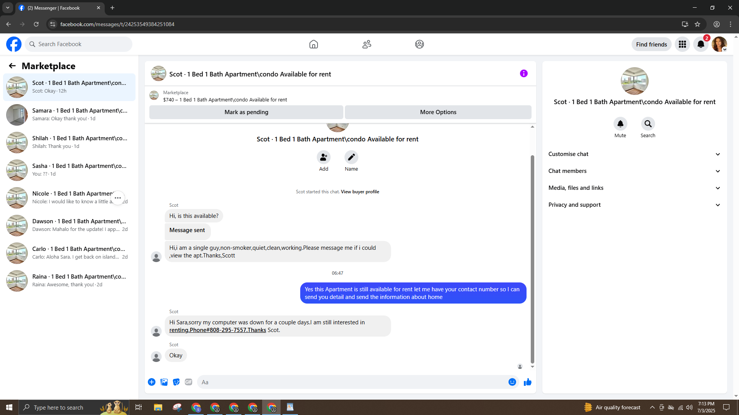
Task: Expand the Chat members section
Action: pyautogui.click(x=634, y=171)
